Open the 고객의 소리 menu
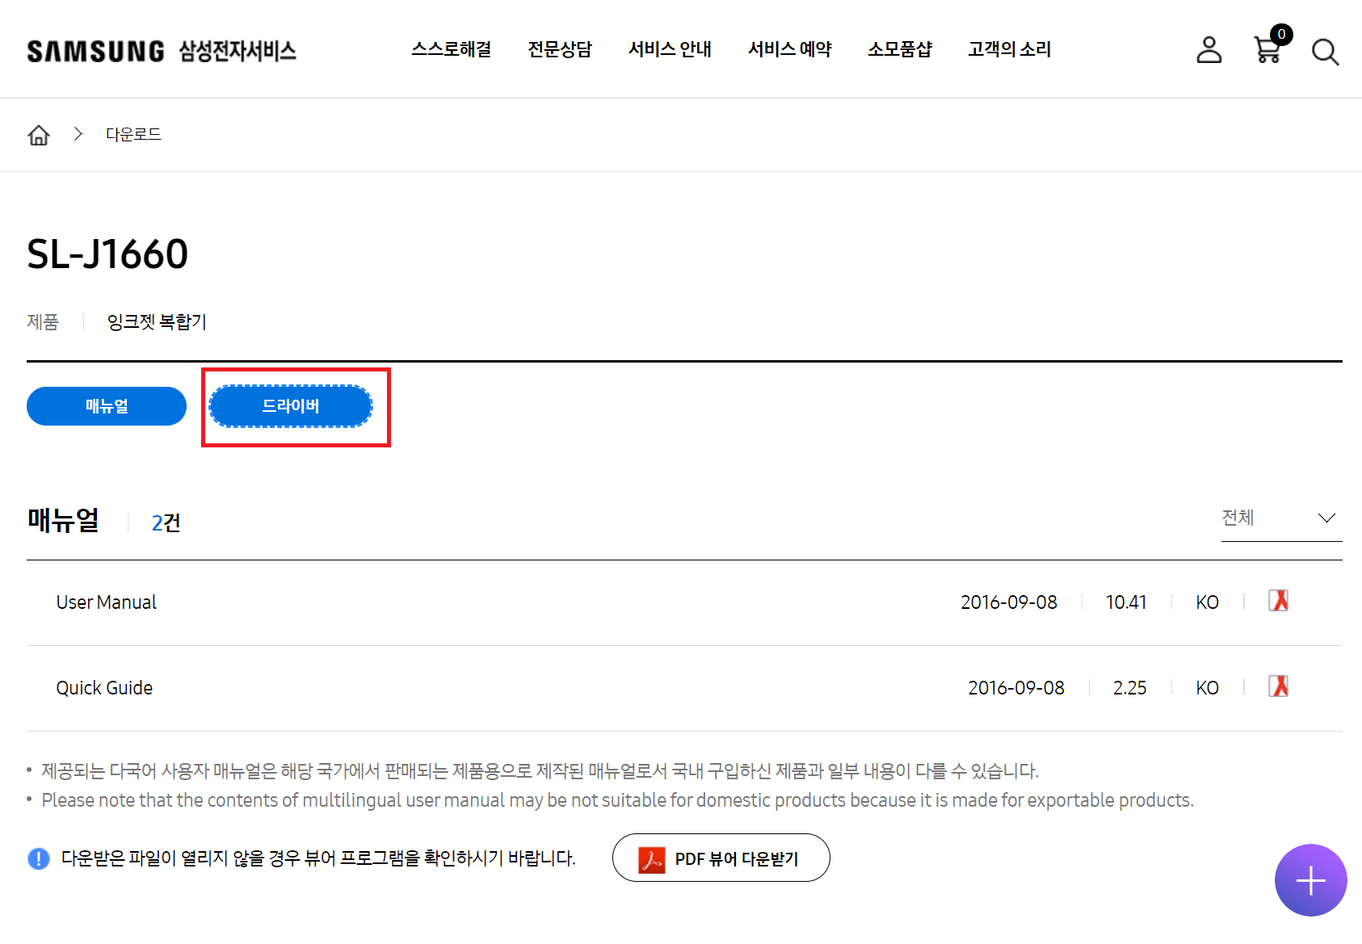Image resolution: width=1362 pixels, height=944 pixels. tap(1009, 49)
